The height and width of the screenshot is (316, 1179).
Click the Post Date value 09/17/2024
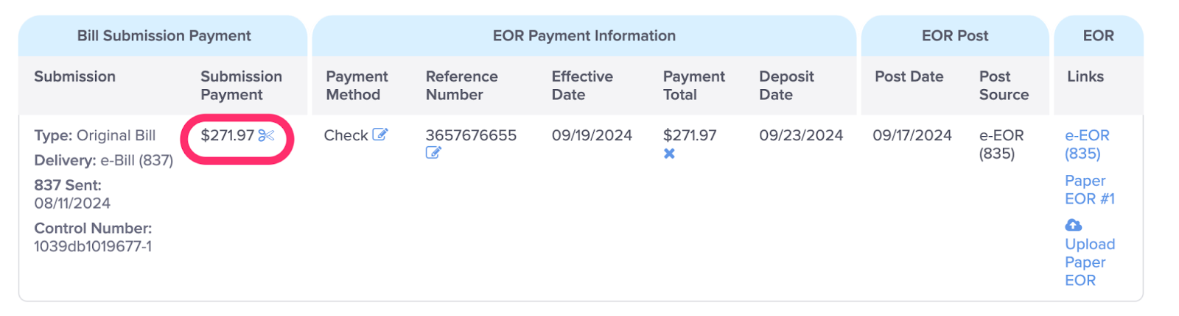tap(912, 135)
